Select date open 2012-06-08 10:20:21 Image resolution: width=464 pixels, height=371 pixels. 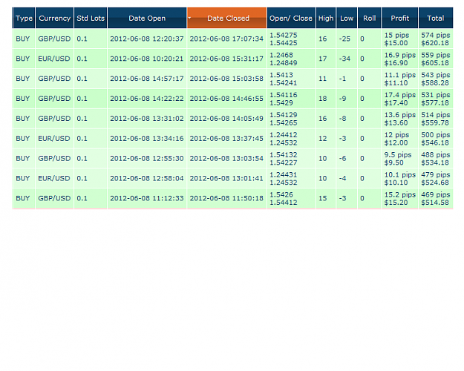pos(147,59)
